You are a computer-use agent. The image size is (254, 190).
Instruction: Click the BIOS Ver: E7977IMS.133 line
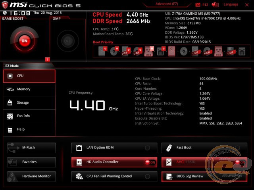pyautogui.click(x=184, y=37)
